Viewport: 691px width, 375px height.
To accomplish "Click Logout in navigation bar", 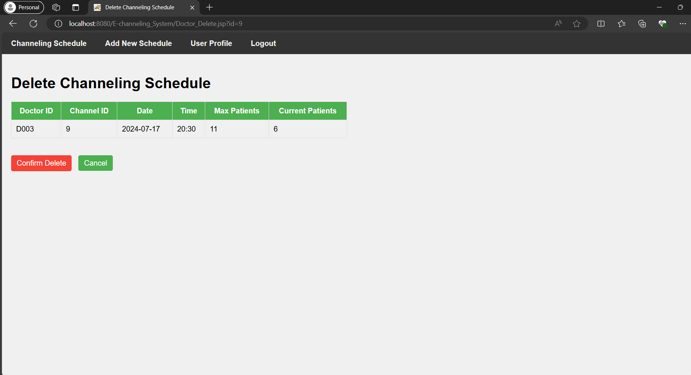I will [x=263, y=43].
